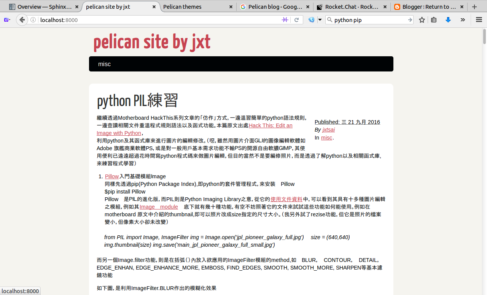Open the site title pelican site by jxt

tap(152, 42)
